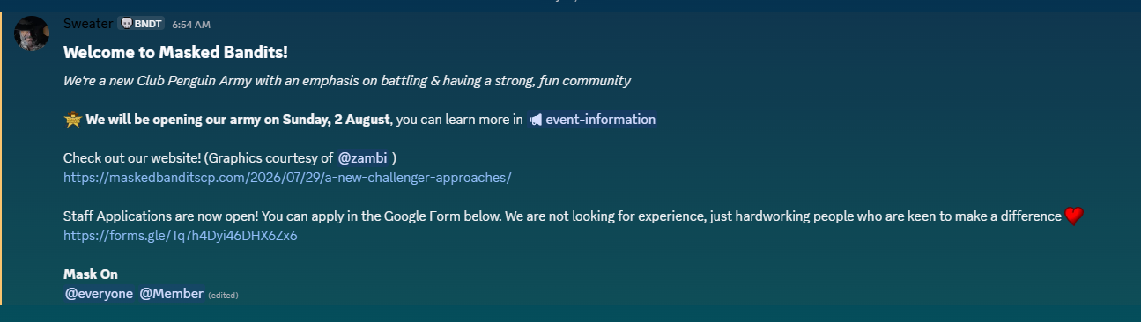Jump to the event-information channel mention
This screenshot has width=1141, height=322.
[x=593, y=120]
